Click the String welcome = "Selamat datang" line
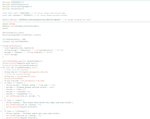 [x=31, y=85]
